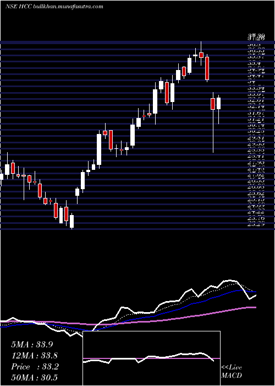Screen dimensions: 275x386
Task: Click the NSE HCC bullkhan.munafasutra.com chart title
Action: (54, 7)
